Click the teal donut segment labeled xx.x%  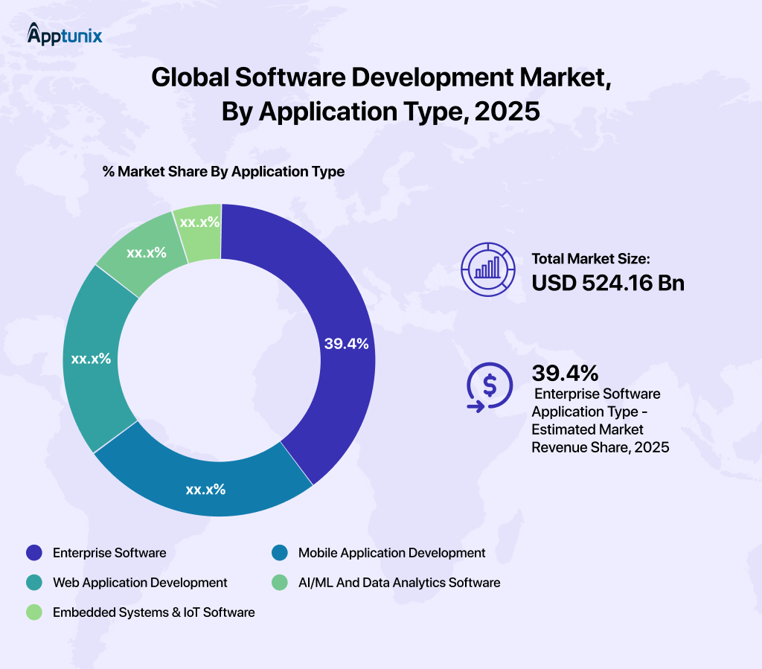[92, 359]
